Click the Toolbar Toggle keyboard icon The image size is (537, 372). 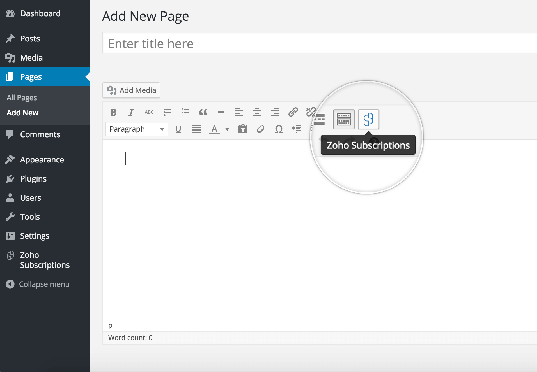tap(344, 119)
